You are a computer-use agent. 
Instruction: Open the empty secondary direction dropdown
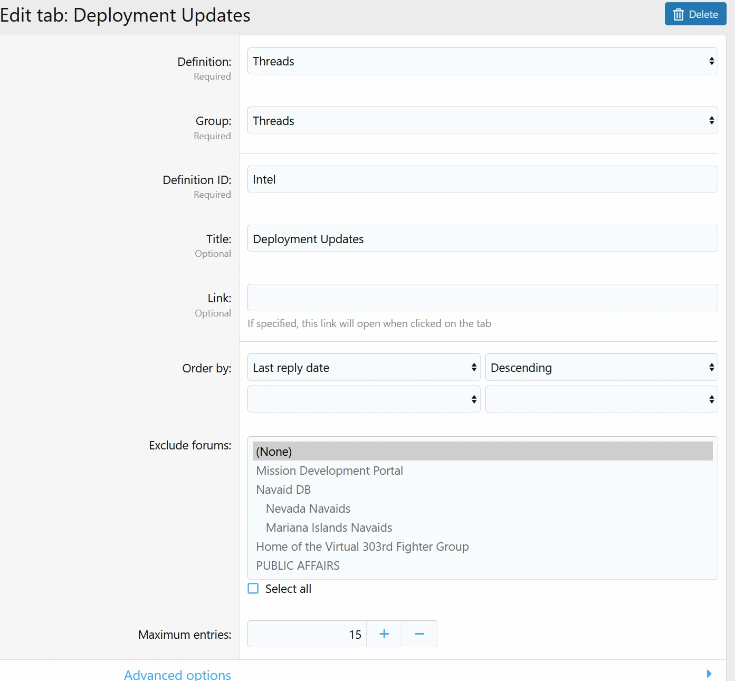point(601,399)
